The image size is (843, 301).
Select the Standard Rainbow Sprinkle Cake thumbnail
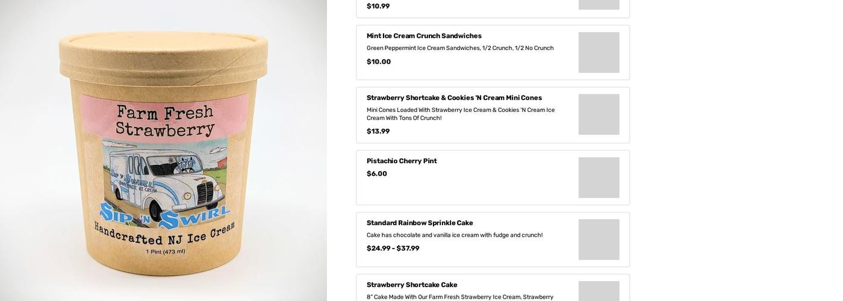599,240
